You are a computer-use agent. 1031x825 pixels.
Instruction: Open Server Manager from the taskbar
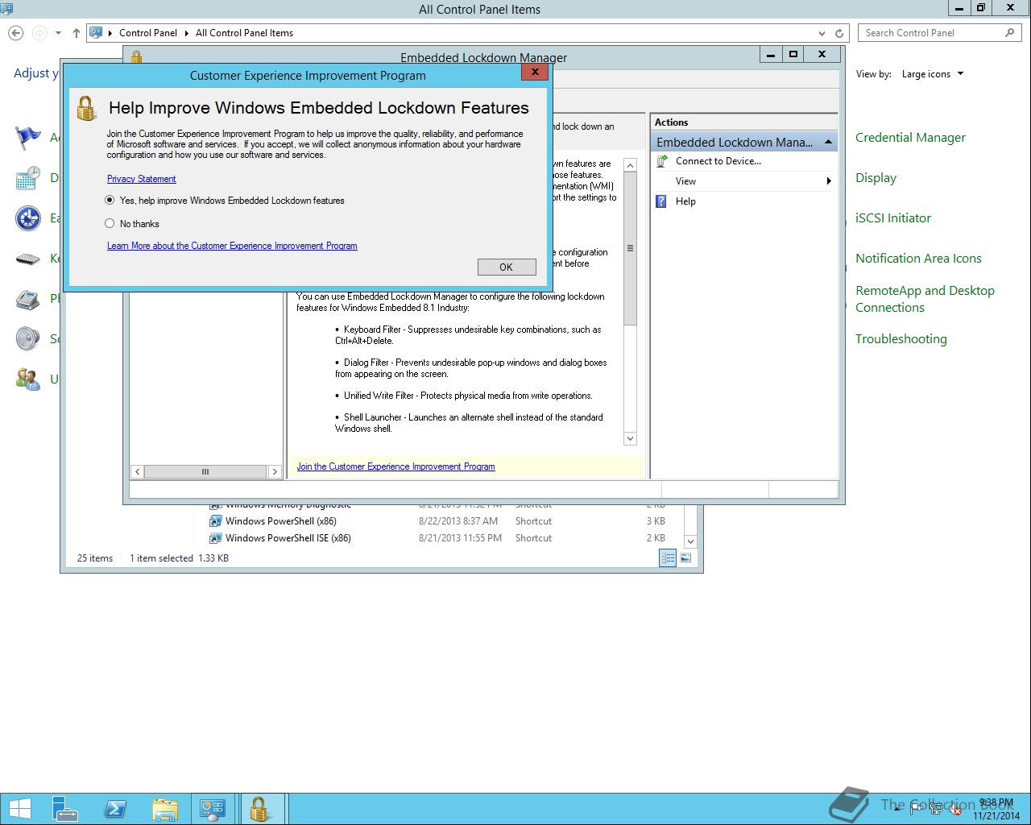click(66, 809)
